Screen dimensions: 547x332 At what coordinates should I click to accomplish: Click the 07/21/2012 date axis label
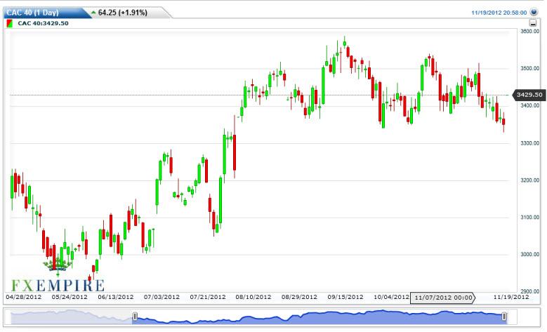coord(208,297)
